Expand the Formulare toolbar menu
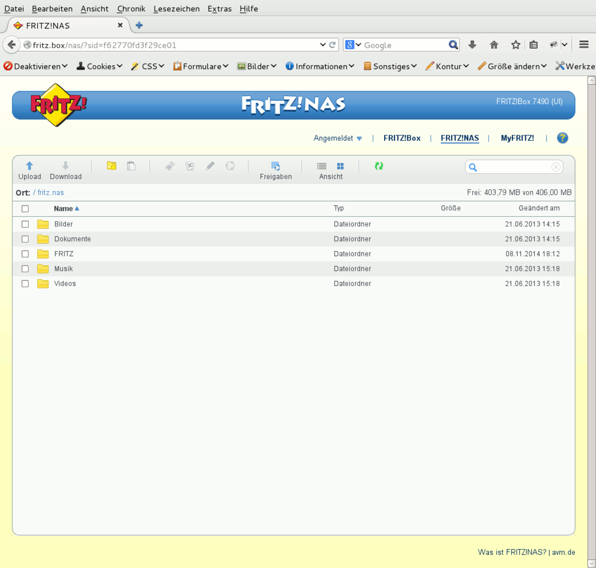The image size is (596, 568). tap(201, 67)
